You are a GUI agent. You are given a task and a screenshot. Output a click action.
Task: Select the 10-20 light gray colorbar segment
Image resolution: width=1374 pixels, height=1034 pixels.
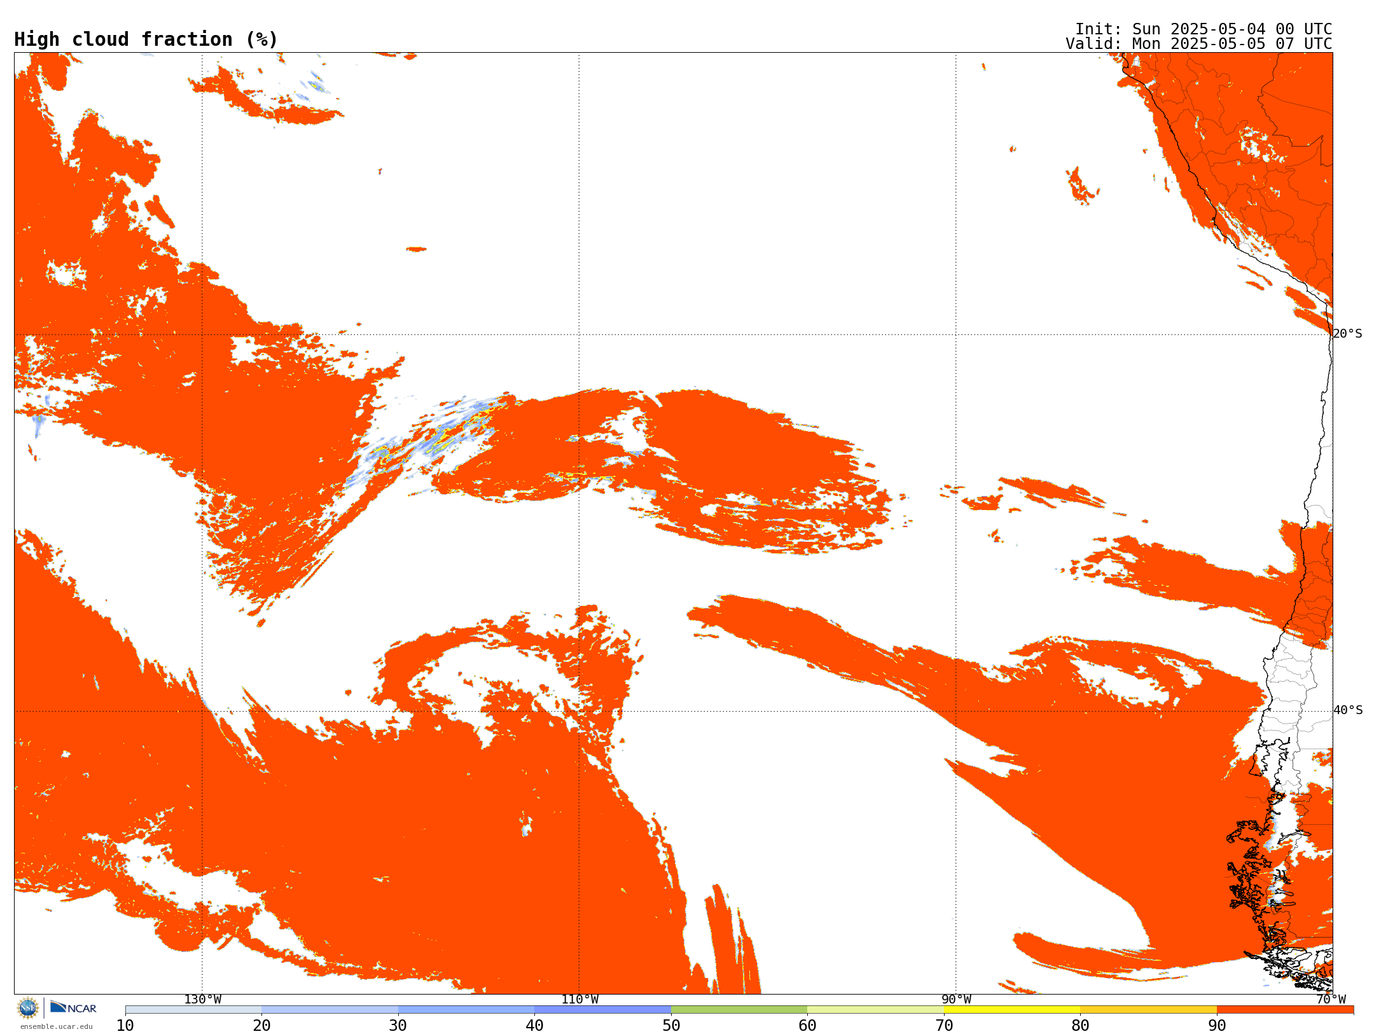193,1010
